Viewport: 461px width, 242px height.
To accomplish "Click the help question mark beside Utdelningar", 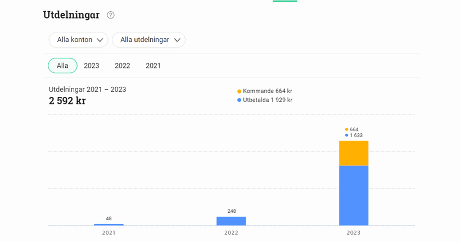I will click(111, 15).
